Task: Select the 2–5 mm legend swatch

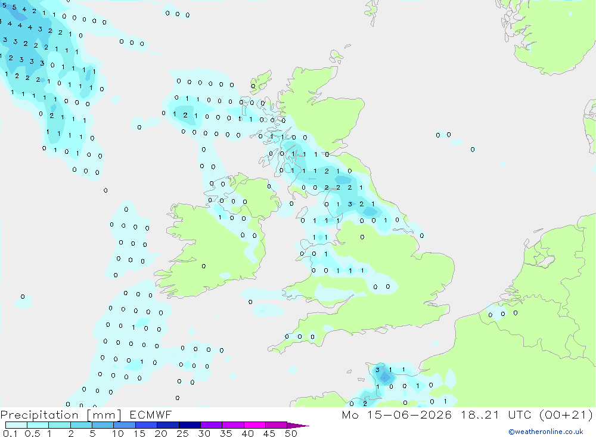Action: click(81, 425)
